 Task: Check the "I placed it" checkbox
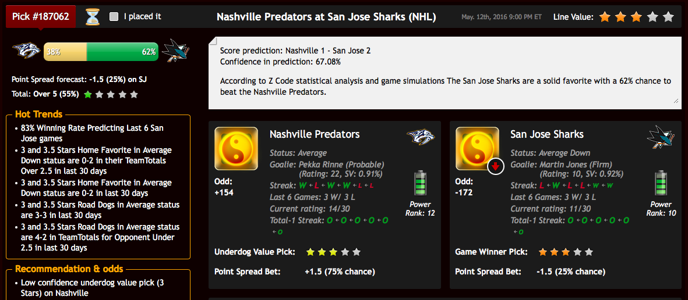114,17
